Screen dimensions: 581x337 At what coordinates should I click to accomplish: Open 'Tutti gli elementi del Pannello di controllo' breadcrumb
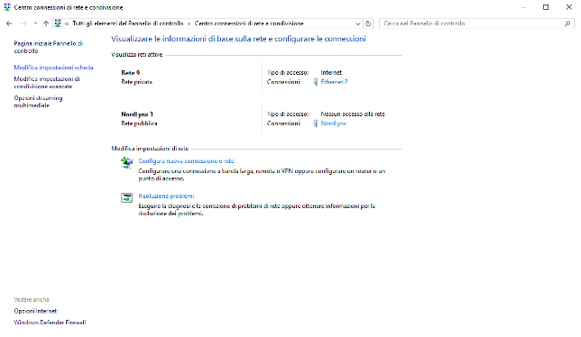(128, 23)
